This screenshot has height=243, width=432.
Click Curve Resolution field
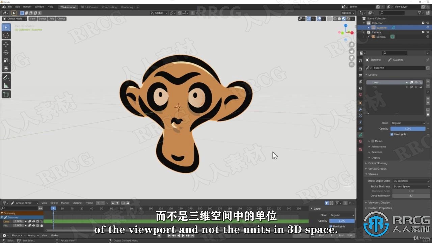[x=411, y=196]
